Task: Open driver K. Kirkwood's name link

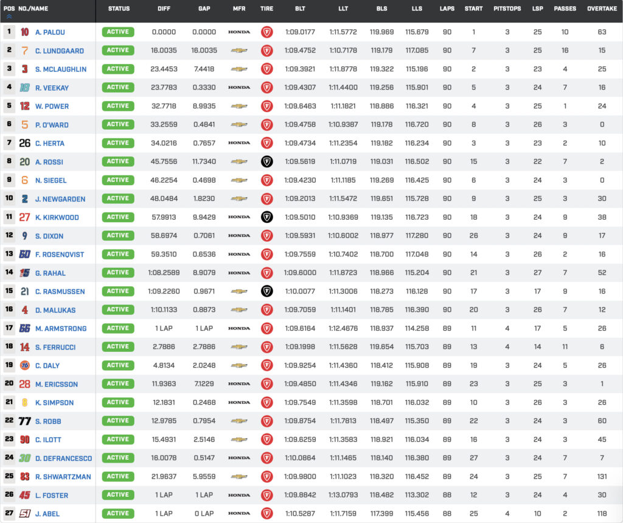Action: pos(57,217)
